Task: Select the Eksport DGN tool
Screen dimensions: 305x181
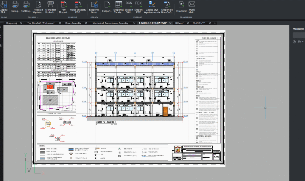Action: point(129,4)
